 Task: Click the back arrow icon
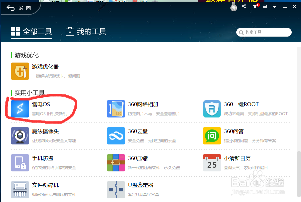coord(11,8)
